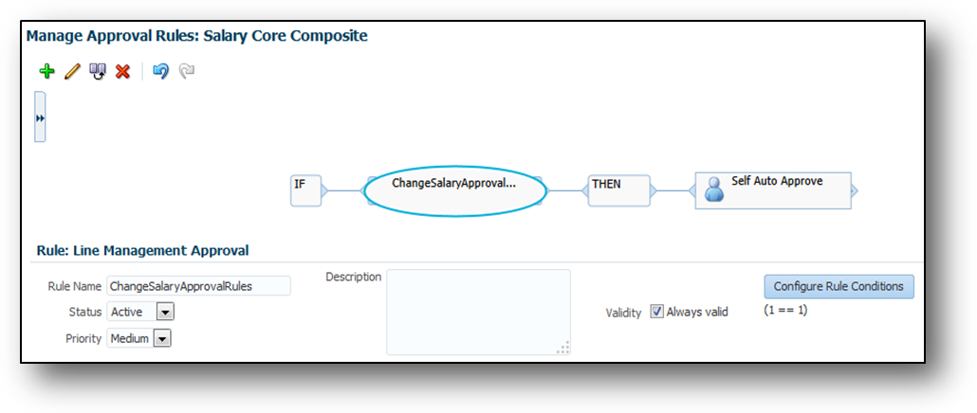Image resolution: width=977 pixels, height=413 pixels.
Task: Click inside the Description text area
Action: coord(477,311)
